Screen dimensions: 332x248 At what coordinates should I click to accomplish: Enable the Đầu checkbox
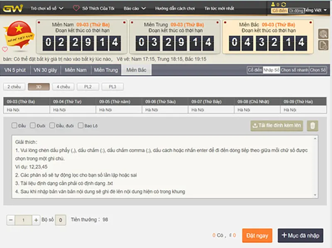[15, 125]
